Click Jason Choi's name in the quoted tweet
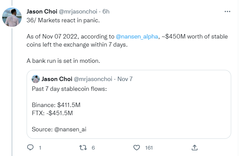 (57, 79)
